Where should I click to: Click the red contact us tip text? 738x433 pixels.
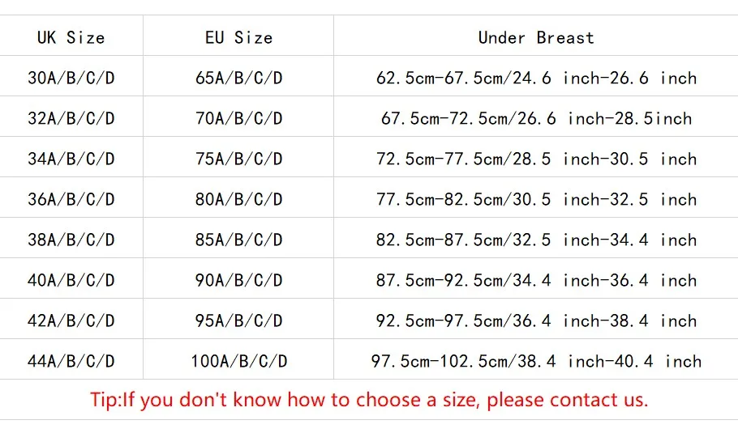[x=369, y=400]
